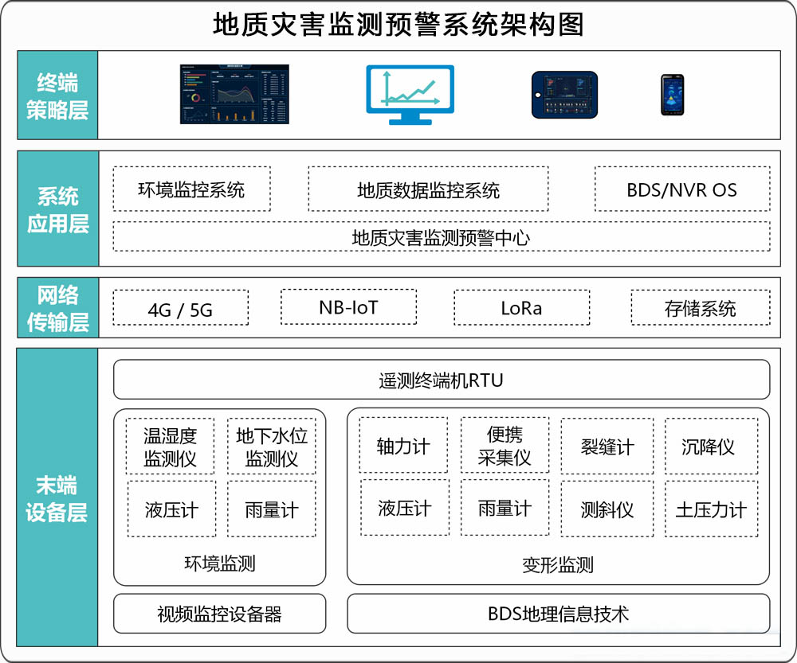The width and height of the screenshot is (797, 663).
Task: Select the NB-IoT box
Action: 348,306
